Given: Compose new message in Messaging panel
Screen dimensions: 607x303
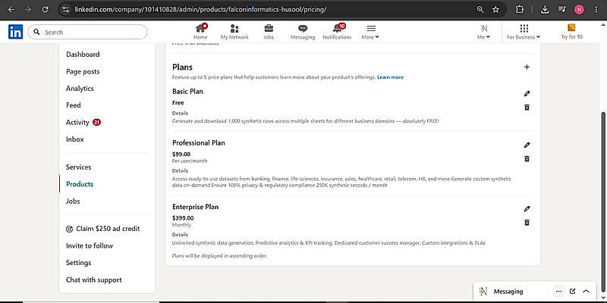Looking at the screenshot, I should point(573,292).
